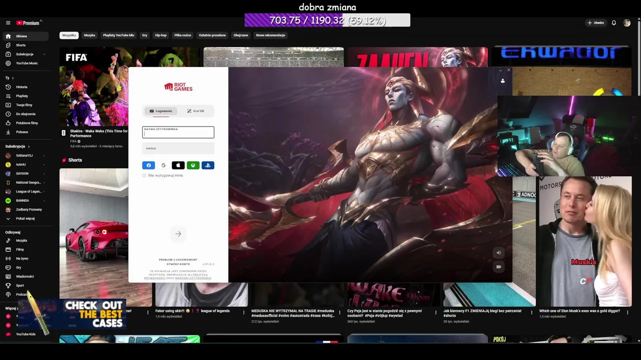
Task: Focus the Nazwa użytkownika field
Action: (x=178, y=132)
